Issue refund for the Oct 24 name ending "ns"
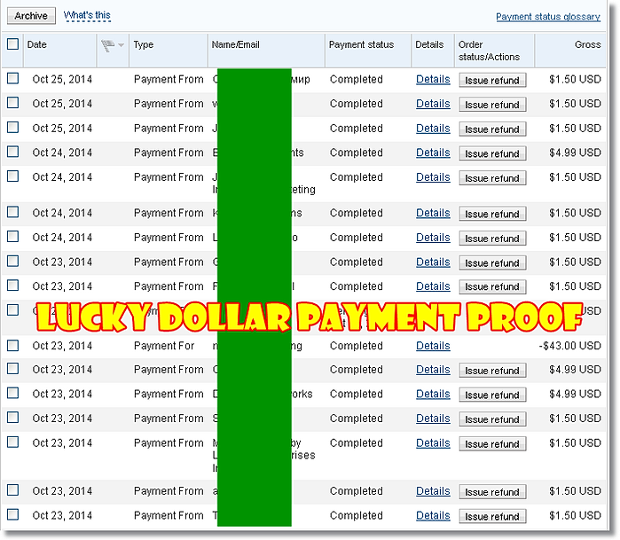 pos(492,214)
